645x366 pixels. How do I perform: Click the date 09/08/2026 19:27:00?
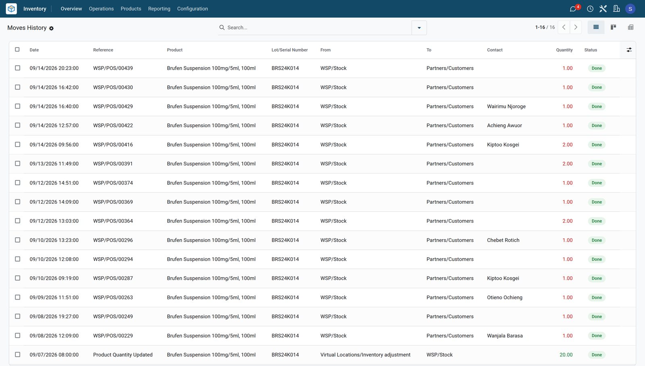54,316
